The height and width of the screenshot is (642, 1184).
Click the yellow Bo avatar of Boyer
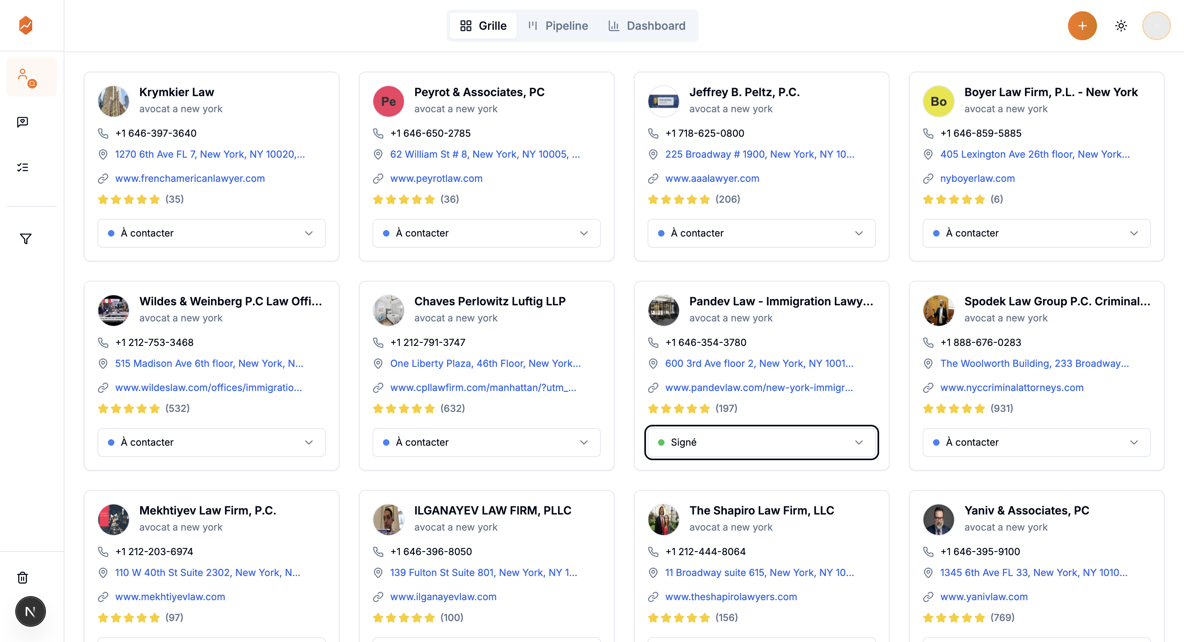pyautogui.click(x=939, y=101)
